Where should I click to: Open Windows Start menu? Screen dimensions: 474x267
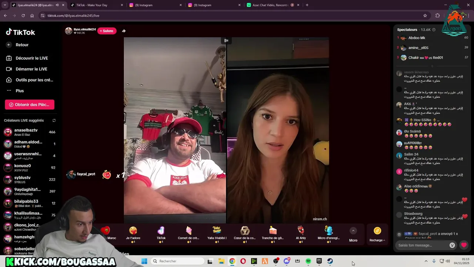(144, 261)
